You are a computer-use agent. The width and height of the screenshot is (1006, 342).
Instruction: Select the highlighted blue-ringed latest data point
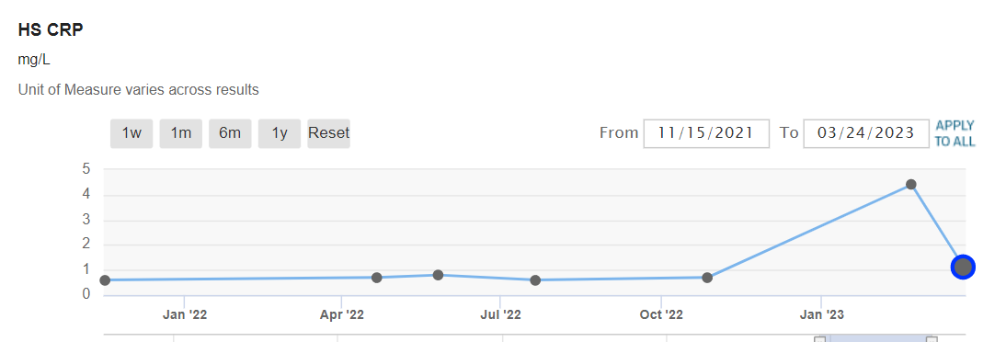point(963,267)
